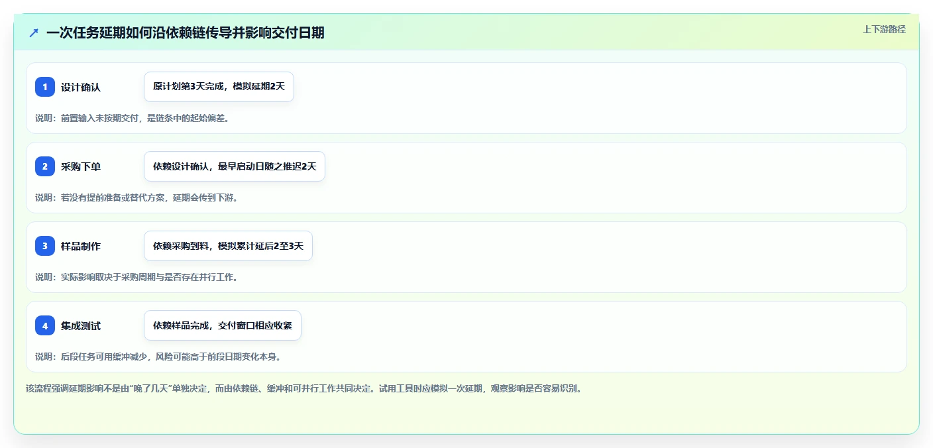
Task: Click the 依赖样品完成，交付窗口相应收紧 chip
Action: click(223, 325)
